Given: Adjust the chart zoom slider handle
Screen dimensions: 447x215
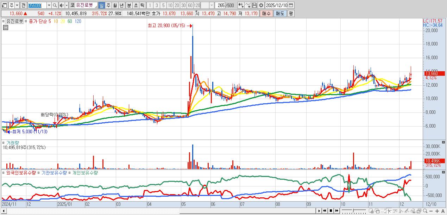Looking at the screenshot, I should tap(353, 211).
